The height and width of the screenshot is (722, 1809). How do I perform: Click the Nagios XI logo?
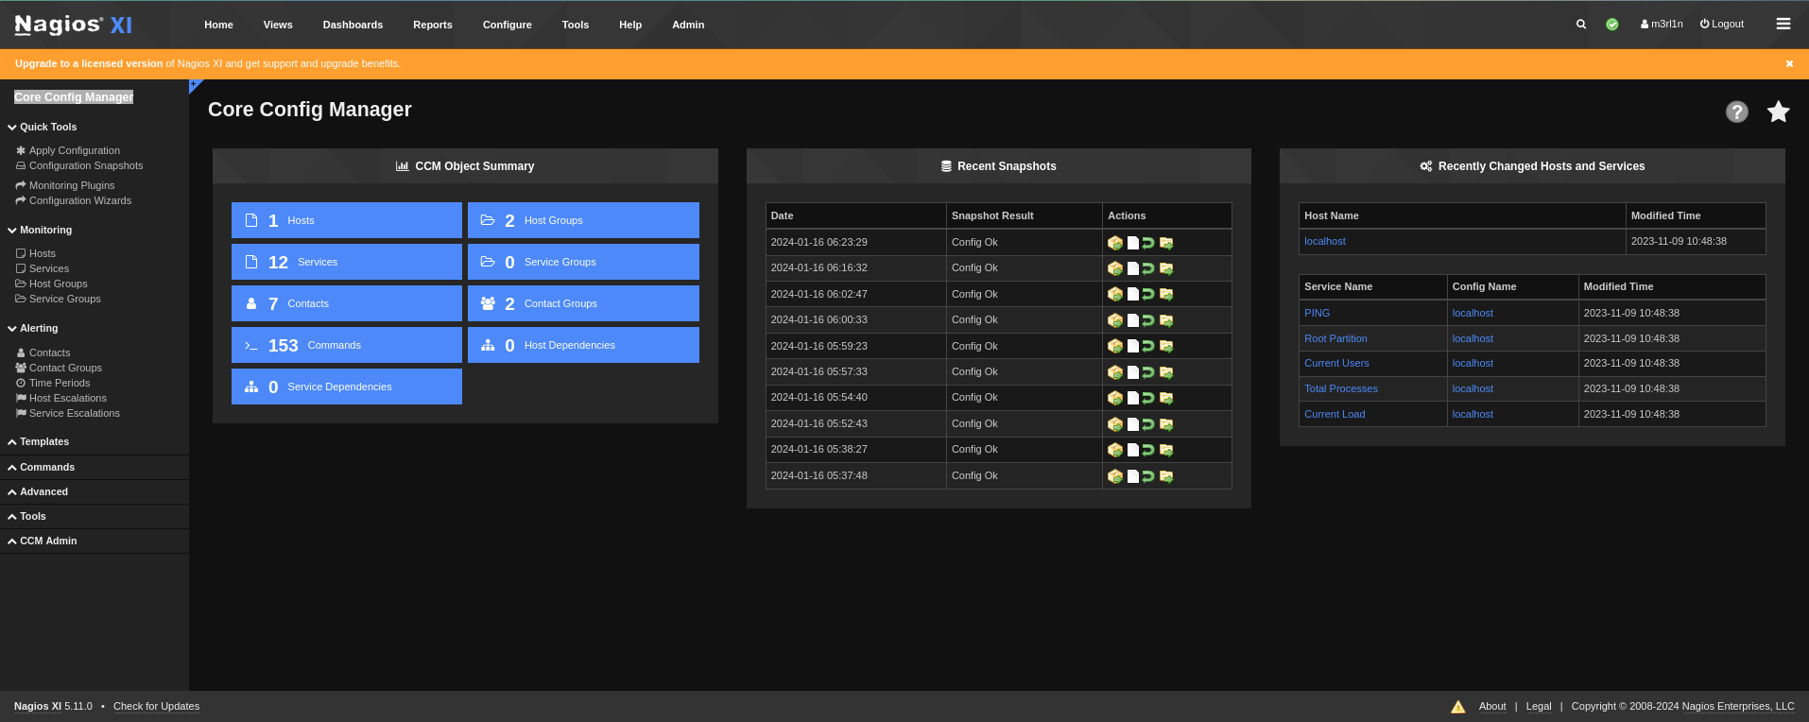click(74, 25)
